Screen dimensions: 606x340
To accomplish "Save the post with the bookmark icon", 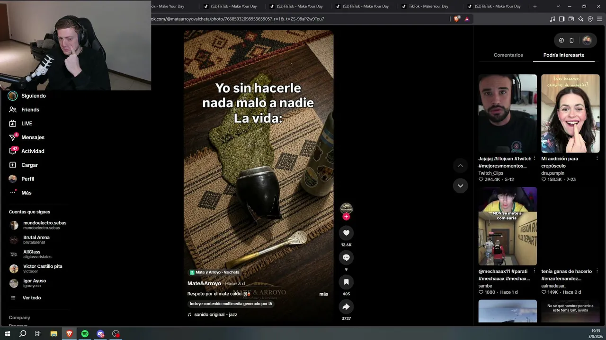I will tap(346, 282).
